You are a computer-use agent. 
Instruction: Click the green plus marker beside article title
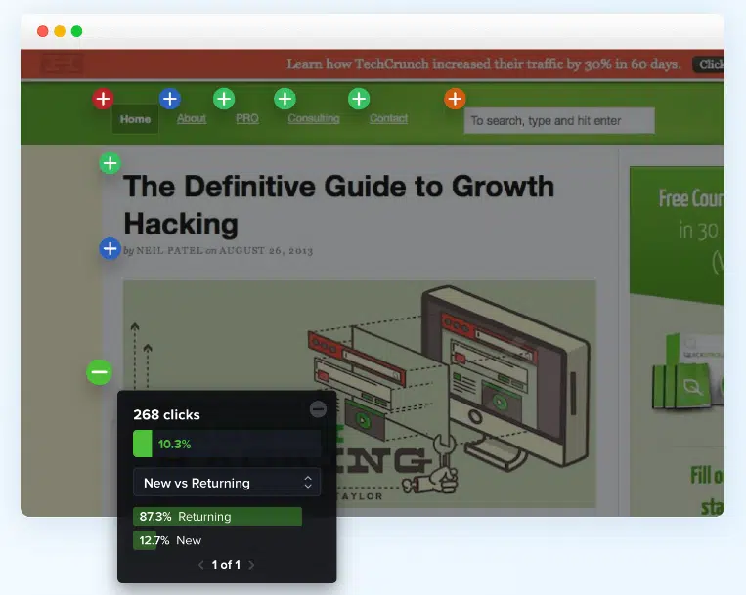[x=110, y=163]
